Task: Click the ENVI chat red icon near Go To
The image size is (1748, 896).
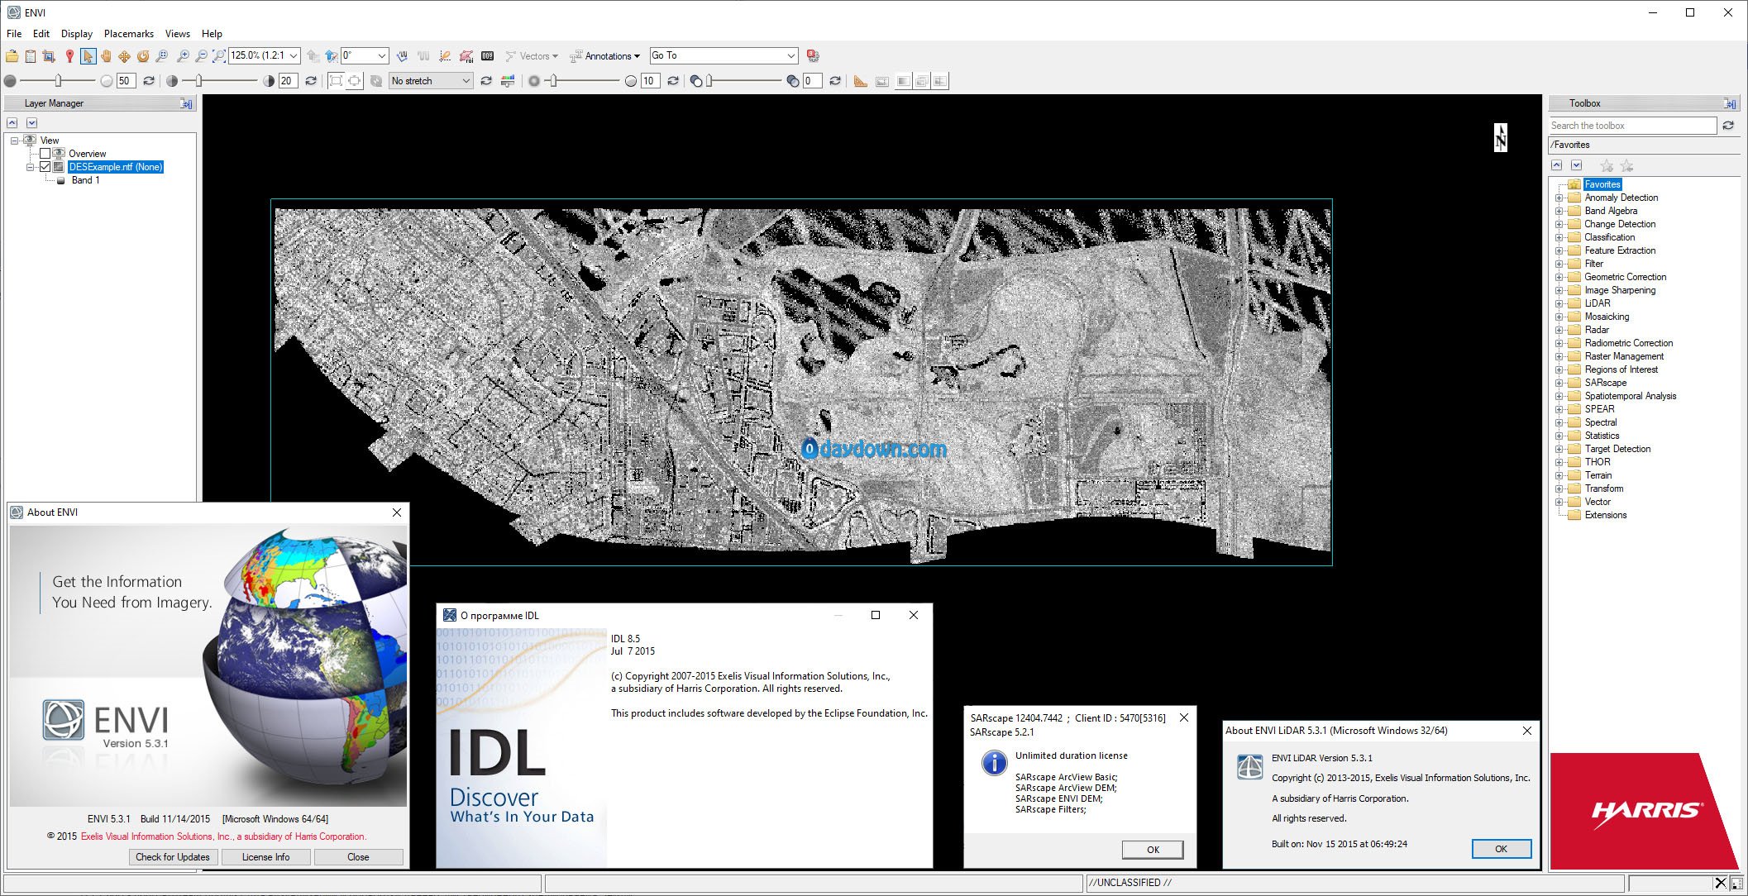Action: (813, 56)
